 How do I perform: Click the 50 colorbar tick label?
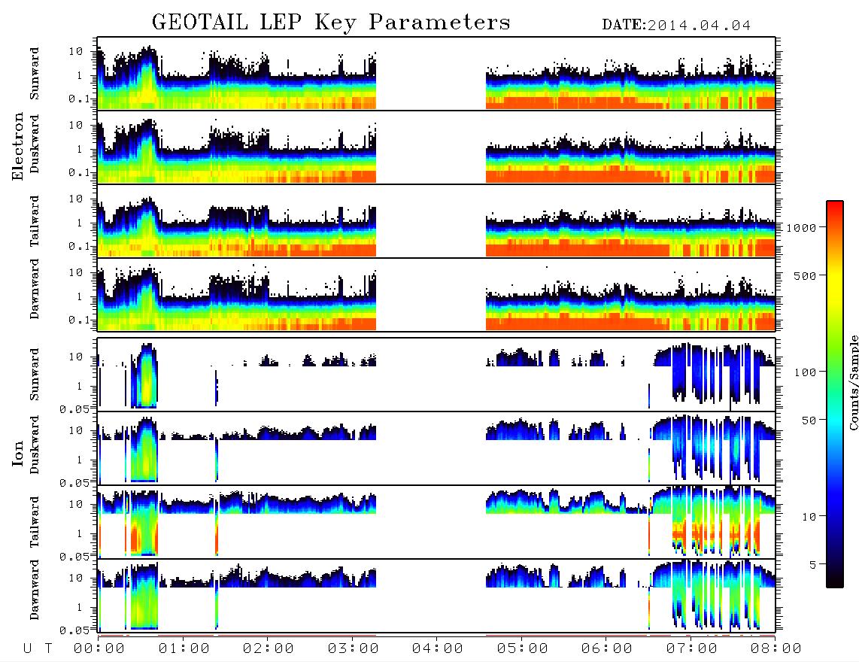[809, 421]
